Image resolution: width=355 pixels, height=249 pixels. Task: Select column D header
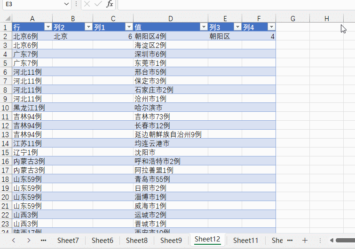point(171,18)
